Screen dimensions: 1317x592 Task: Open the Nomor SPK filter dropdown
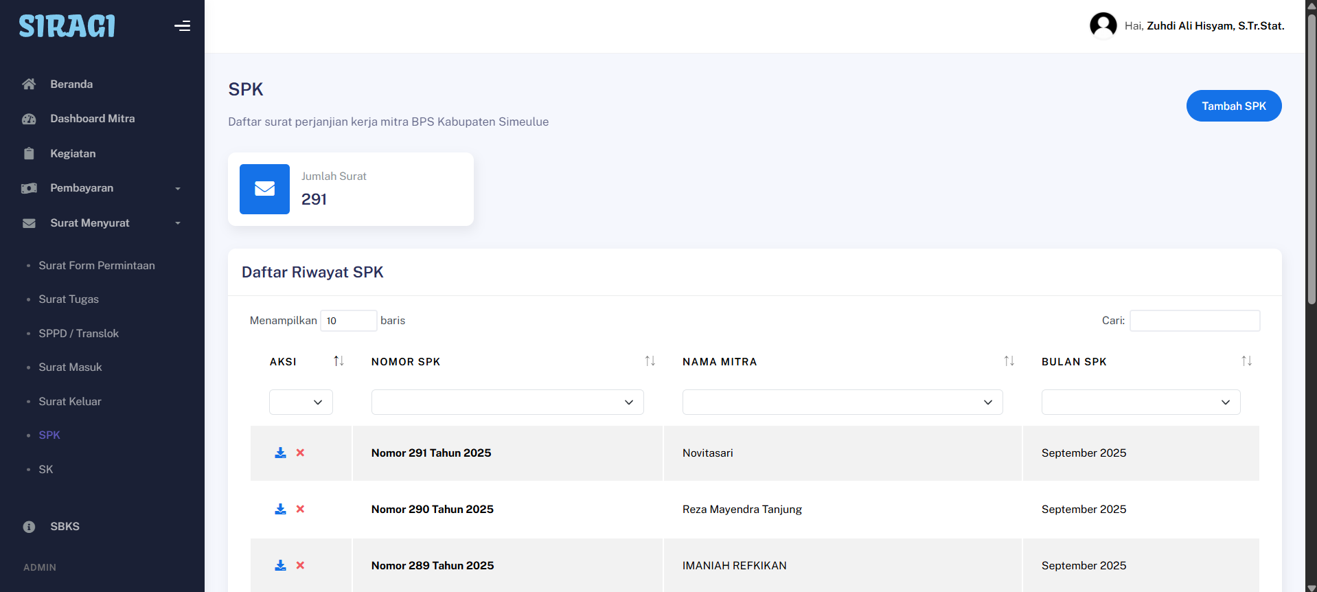(507, 402)
